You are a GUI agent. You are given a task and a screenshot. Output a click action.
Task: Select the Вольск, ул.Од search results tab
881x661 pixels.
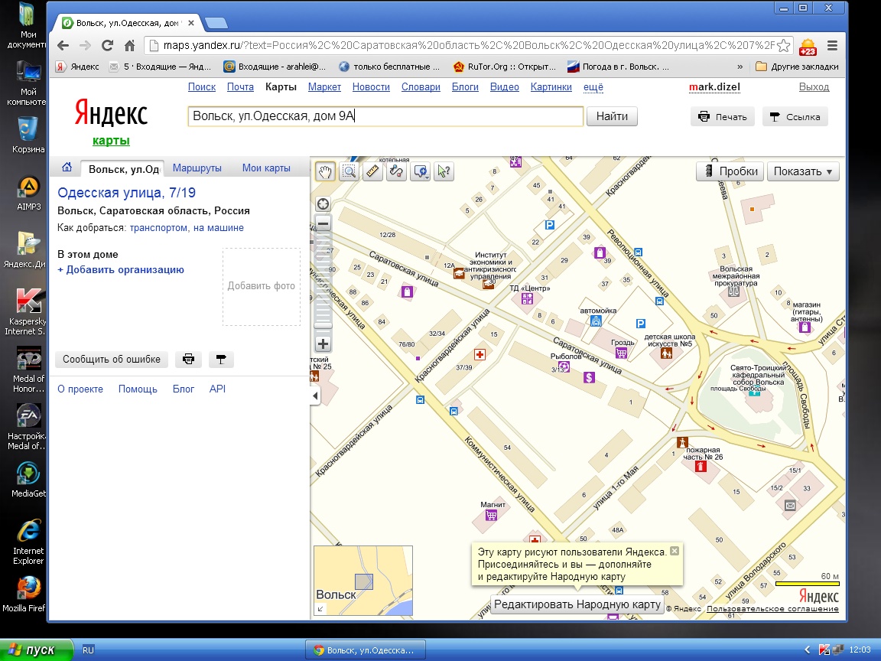122,169
